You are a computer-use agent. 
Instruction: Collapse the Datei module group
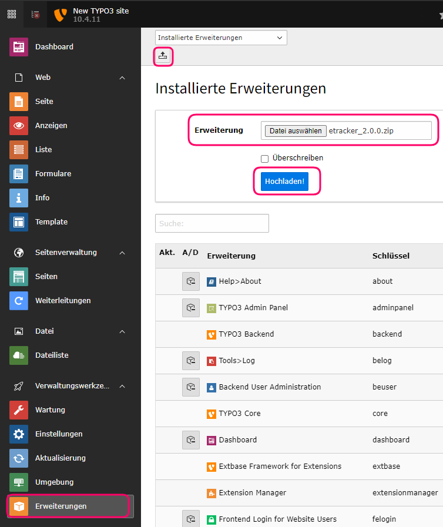point(122,331)
